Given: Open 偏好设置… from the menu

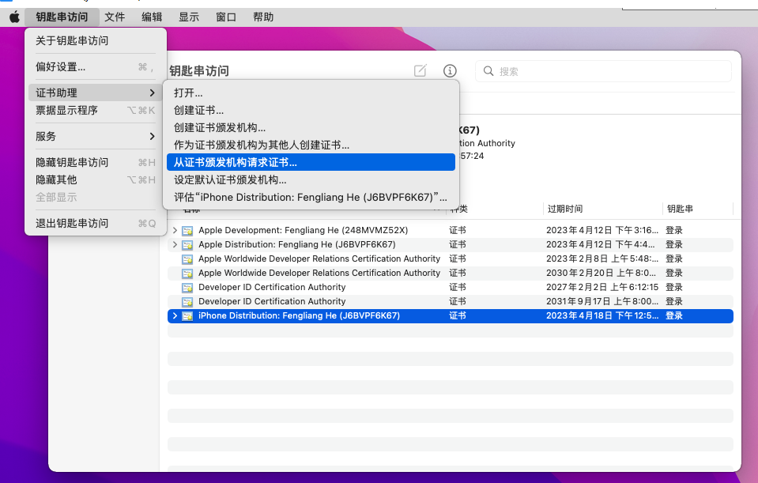Looking at the screenshot, I should click(61, 67).
